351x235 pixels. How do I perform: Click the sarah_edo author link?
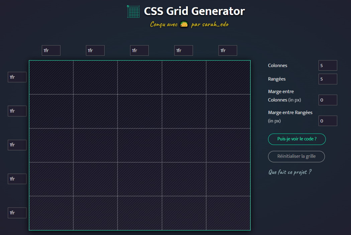point(215,24)
